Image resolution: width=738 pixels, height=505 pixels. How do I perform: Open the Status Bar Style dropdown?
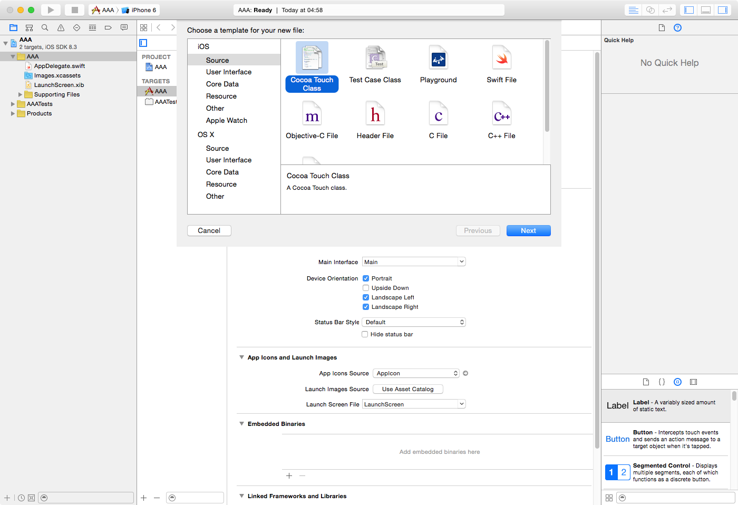[x=414, y=322]
